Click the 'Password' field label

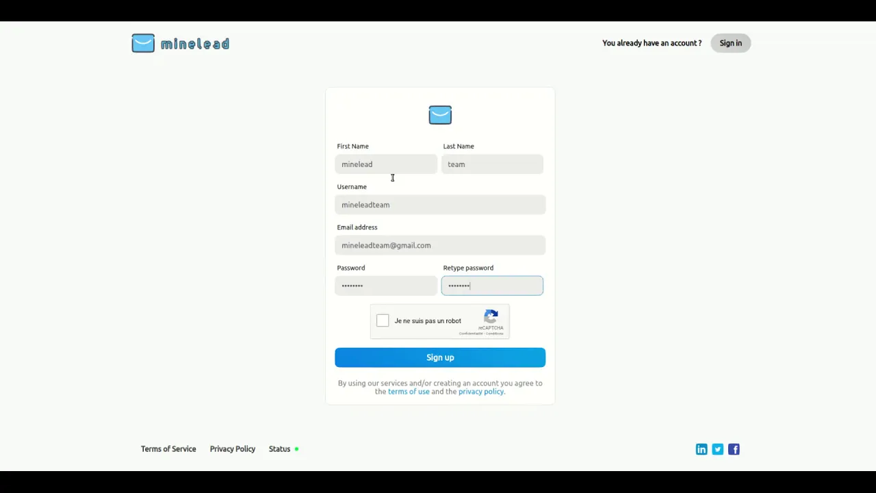351,268
